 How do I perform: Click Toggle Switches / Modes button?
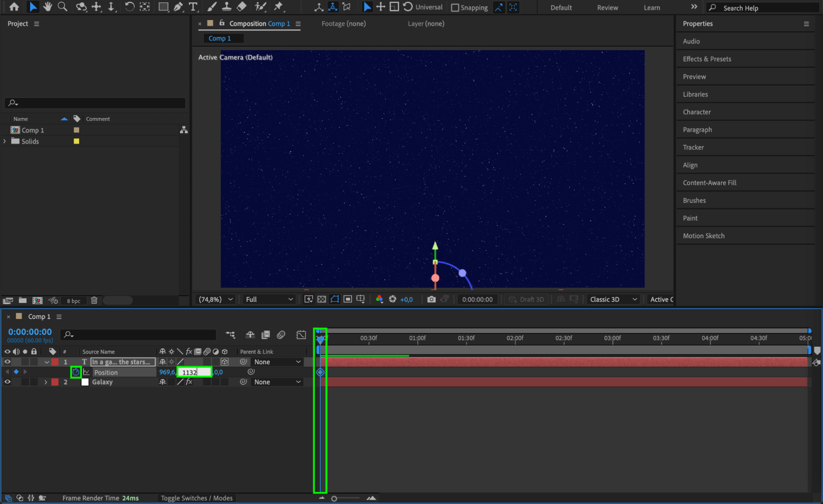pyautogui.click(x=196, y=498)
